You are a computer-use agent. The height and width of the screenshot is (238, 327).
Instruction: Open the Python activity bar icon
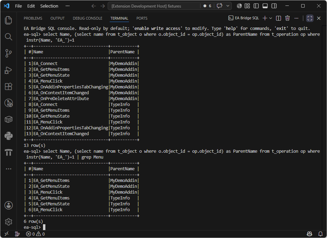click(x=8, y=136)
